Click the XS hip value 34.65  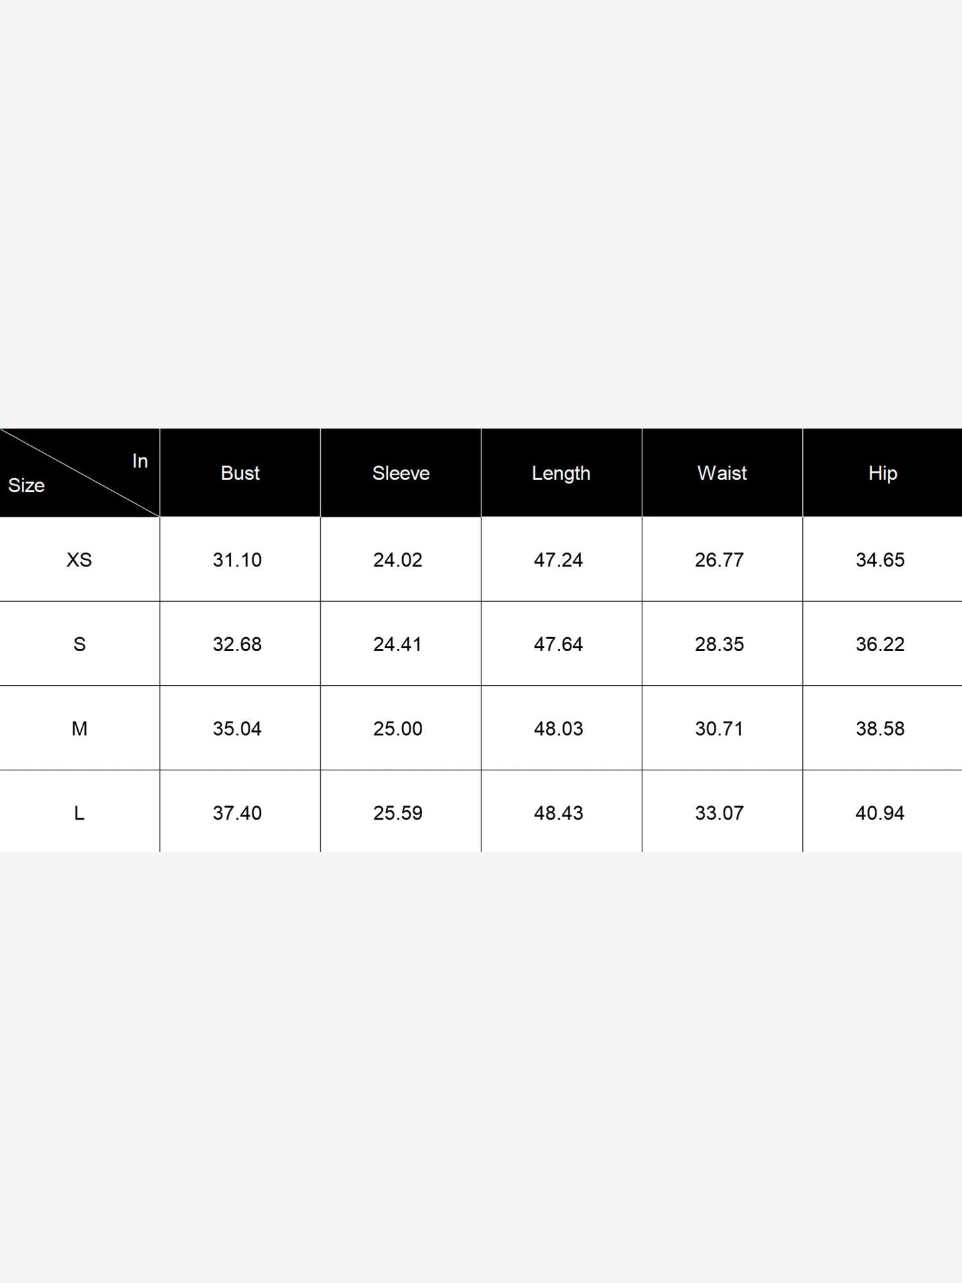tap(880, 560)
